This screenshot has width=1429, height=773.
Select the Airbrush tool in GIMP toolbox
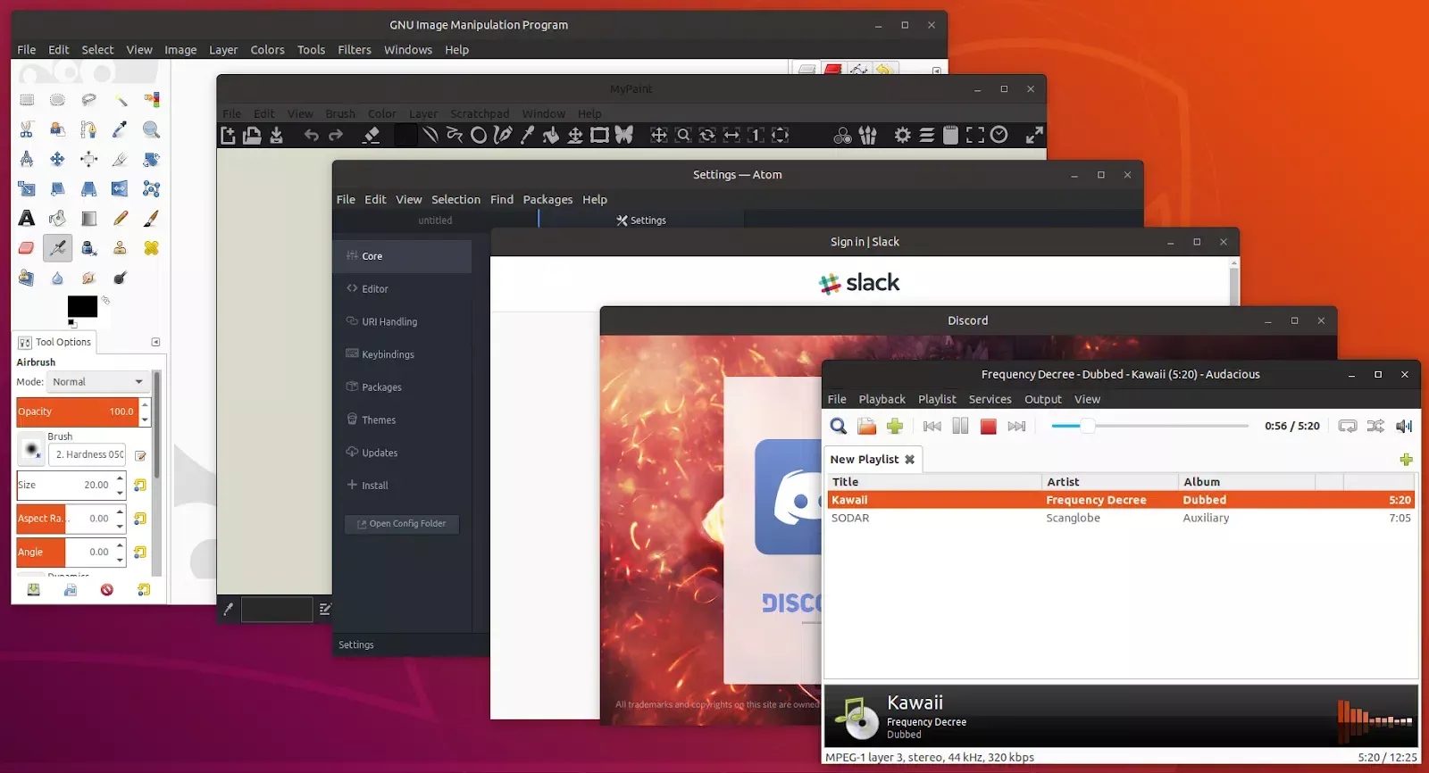pos(57,247)
